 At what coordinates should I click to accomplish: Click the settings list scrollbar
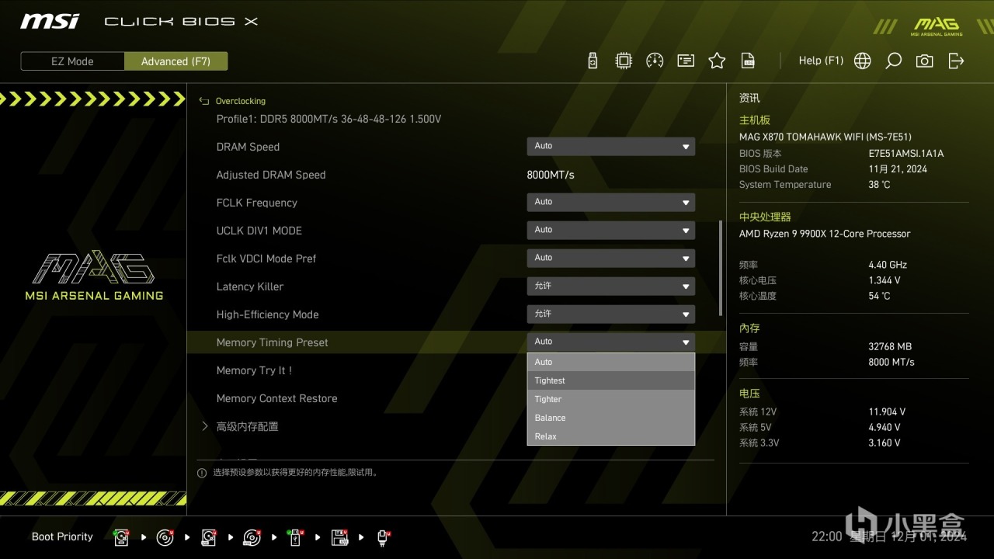pyautogui.click(x=721, y=268)
